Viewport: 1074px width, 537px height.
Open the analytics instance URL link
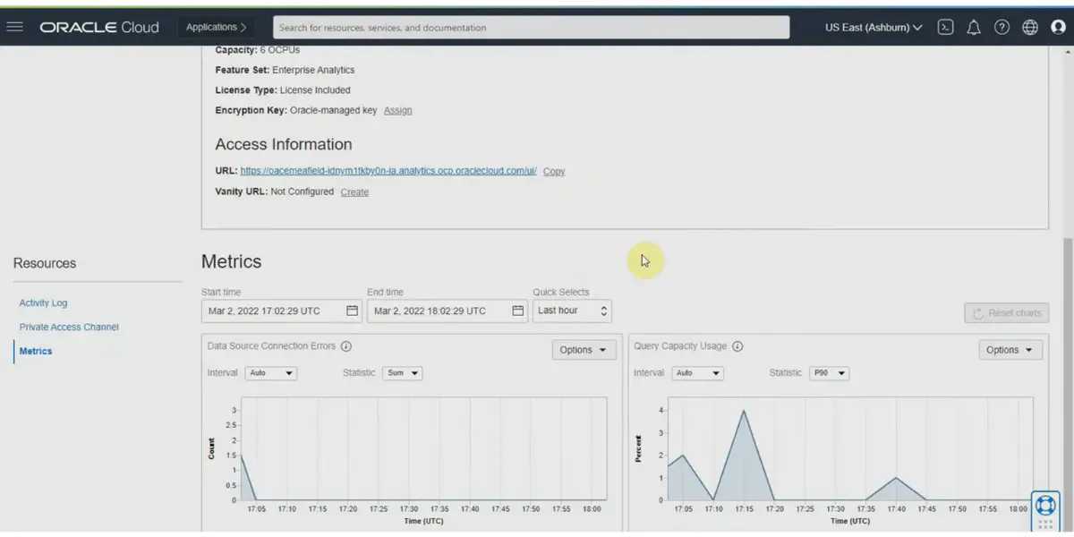388,171
